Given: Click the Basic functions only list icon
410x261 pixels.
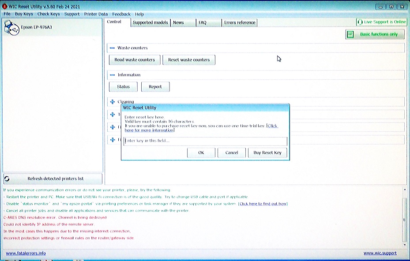Looking at the screenshot, I should (351, 34).
